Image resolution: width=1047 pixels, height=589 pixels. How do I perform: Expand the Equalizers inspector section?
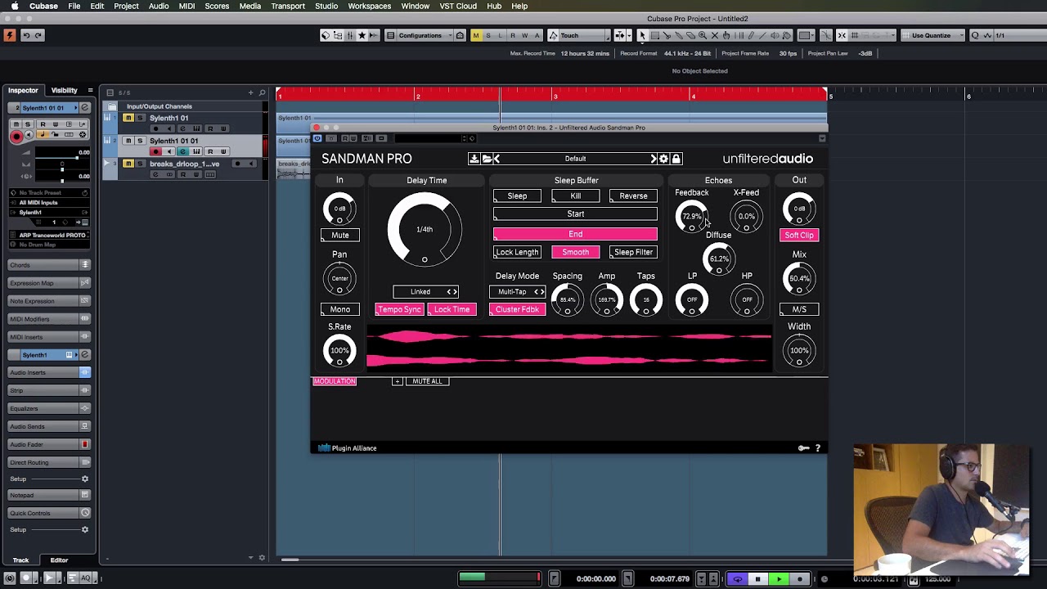click(x=49, y=408)
